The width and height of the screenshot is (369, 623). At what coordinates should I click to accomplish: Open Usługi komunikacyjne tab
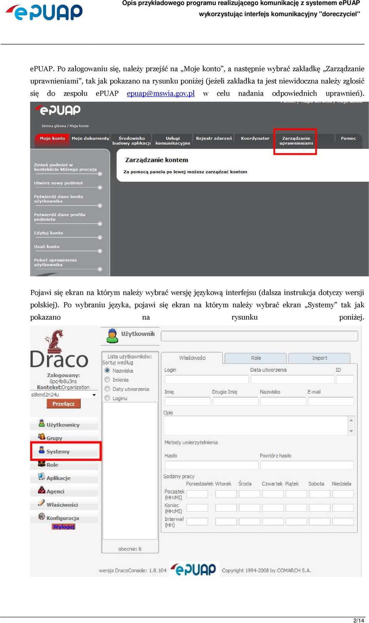pos(173,140)
